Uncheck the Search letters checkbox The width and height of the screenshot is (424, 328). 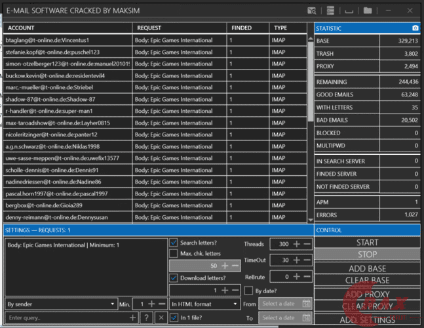pyautogui.click(x=174, y=243)
